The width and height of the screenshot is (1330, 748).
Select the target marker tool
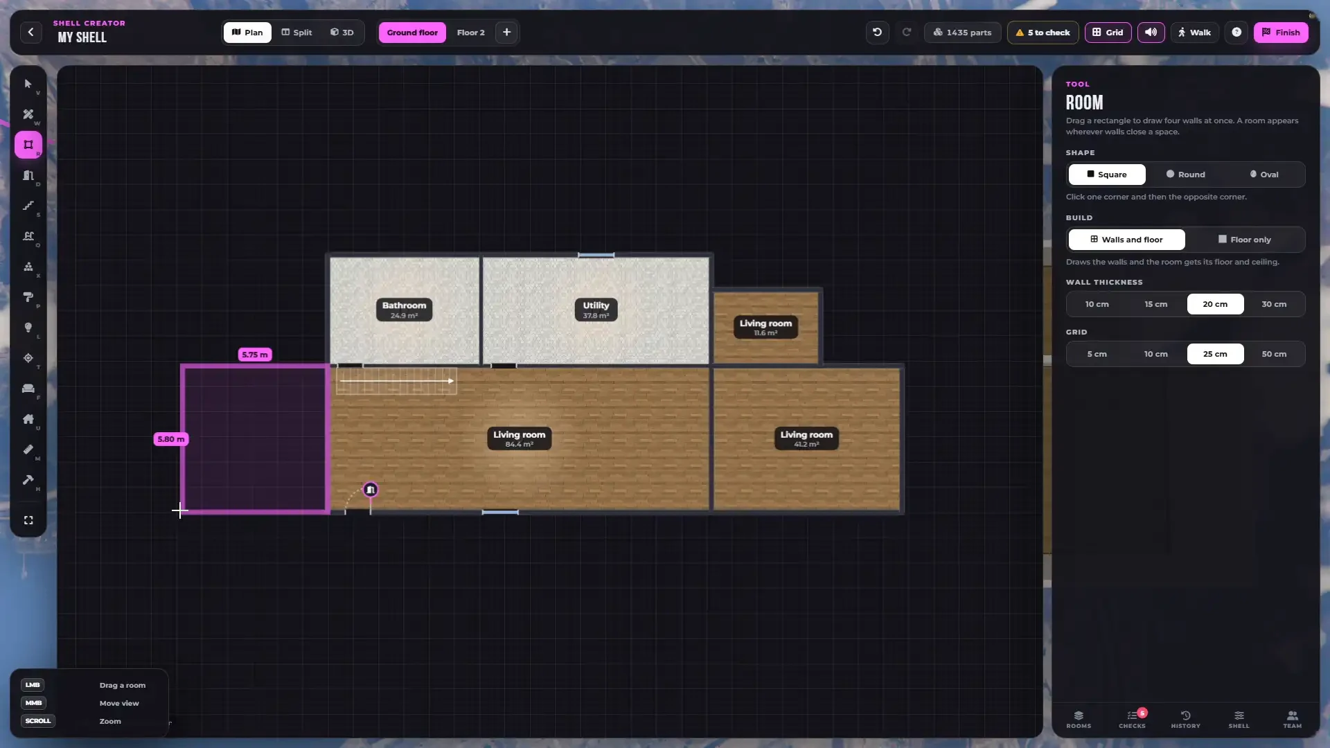28,358
